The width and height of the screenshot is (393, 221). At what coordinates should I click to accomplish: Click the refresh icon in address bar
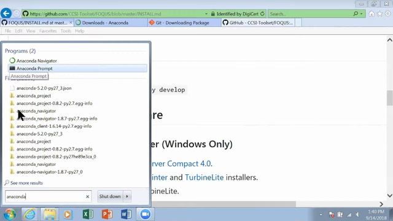tap(262, 14)
